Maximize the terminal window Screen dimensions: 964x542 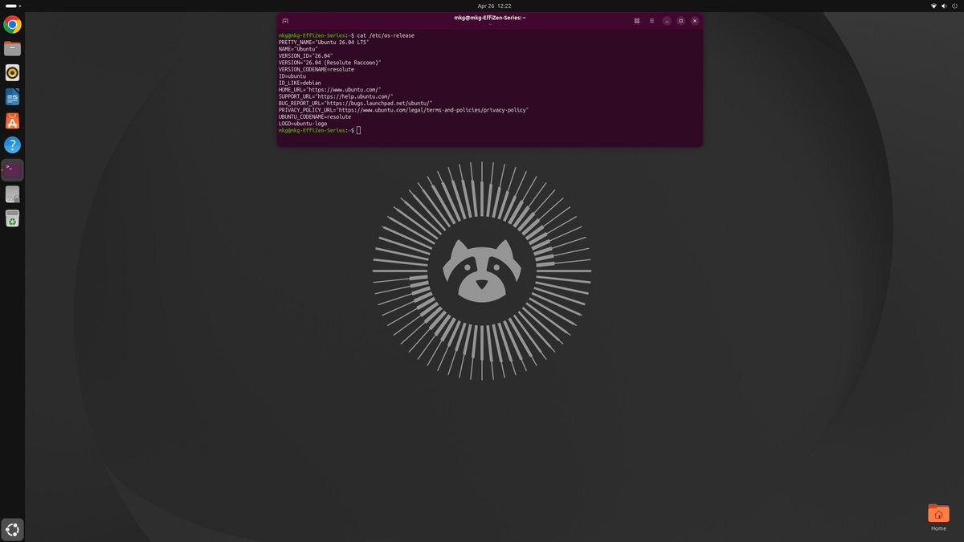[x=680, y=21]
